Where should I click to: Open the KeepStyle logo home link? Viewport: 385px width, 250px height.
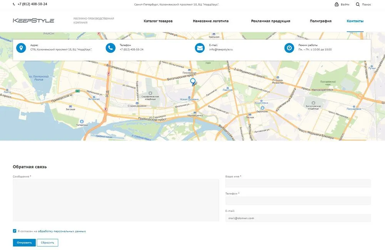[33, 21]
